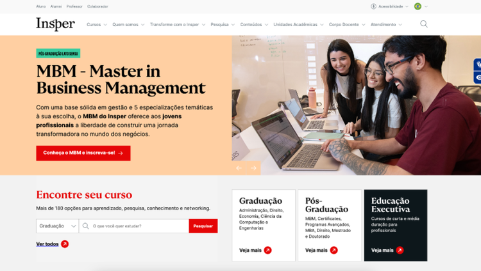481x271 pixels.
Task: Click Veja mais on Educação Executiva card
Action: coord(382,250)
